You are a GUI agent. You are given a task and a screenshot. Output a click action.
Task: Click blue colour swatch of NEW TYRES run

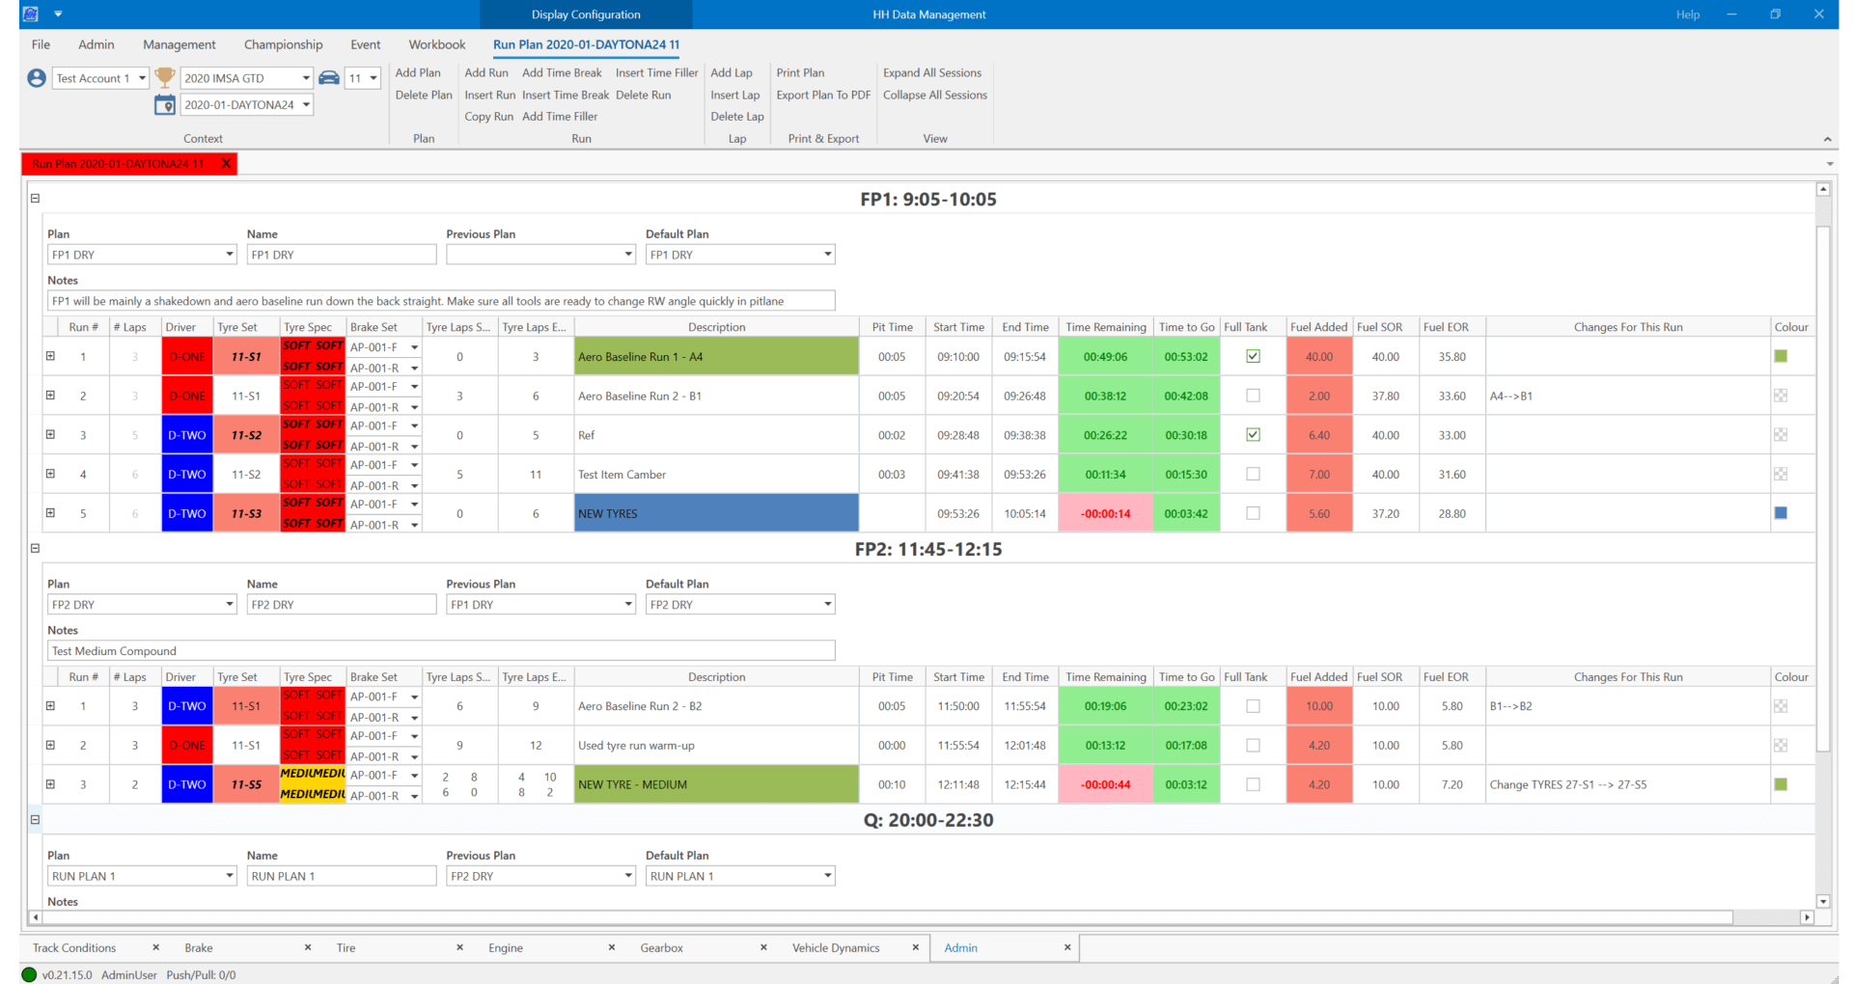click(x=1781, y=513)
